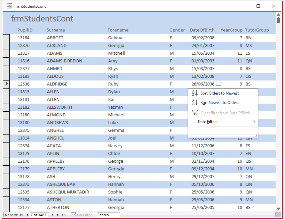The height and width of the screenshot is (220, 285).
Task: Click PupilID 12177
Action: (x=24, y=208)
